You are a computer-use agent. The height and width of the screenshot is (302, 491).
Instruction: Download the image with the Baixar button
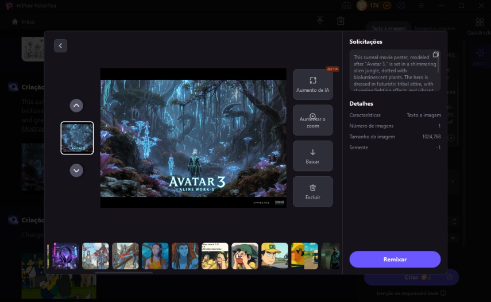312,156
